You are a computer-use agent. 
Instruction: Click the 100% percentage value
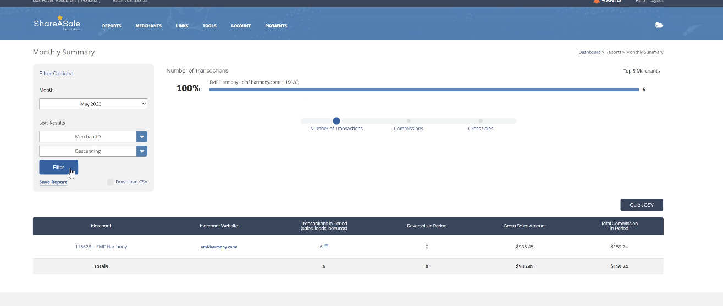pos(189,88)
